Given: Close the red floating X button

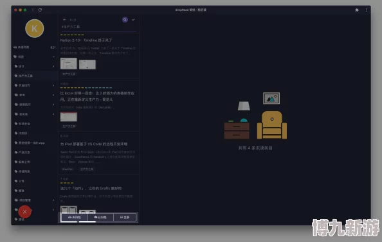Looking at the screenshot, I should (25, 212).
